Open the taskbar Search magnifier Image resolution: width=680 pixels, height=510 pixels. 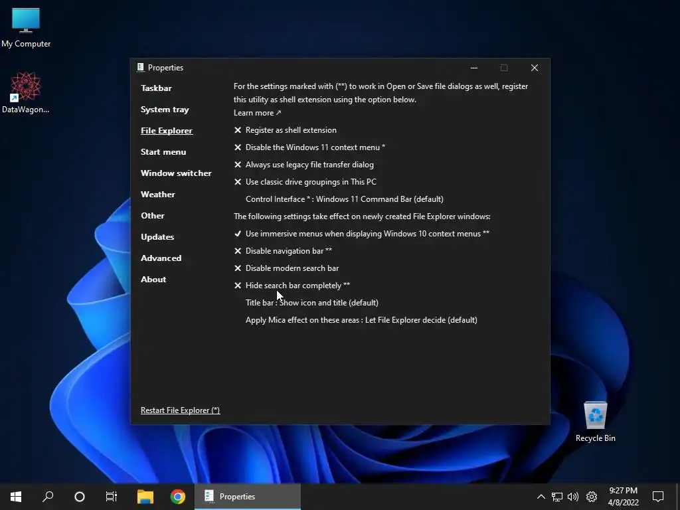click(48, 497)
